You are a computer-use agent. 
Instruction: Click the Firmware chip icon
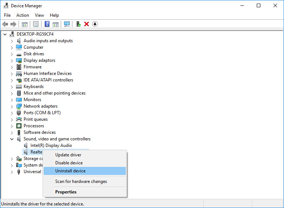[19, 67]
